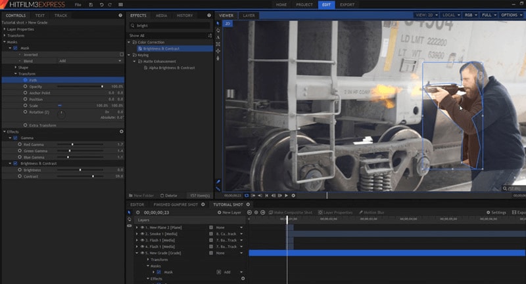Open the workspace grid icon in top bar

(120, 5)
